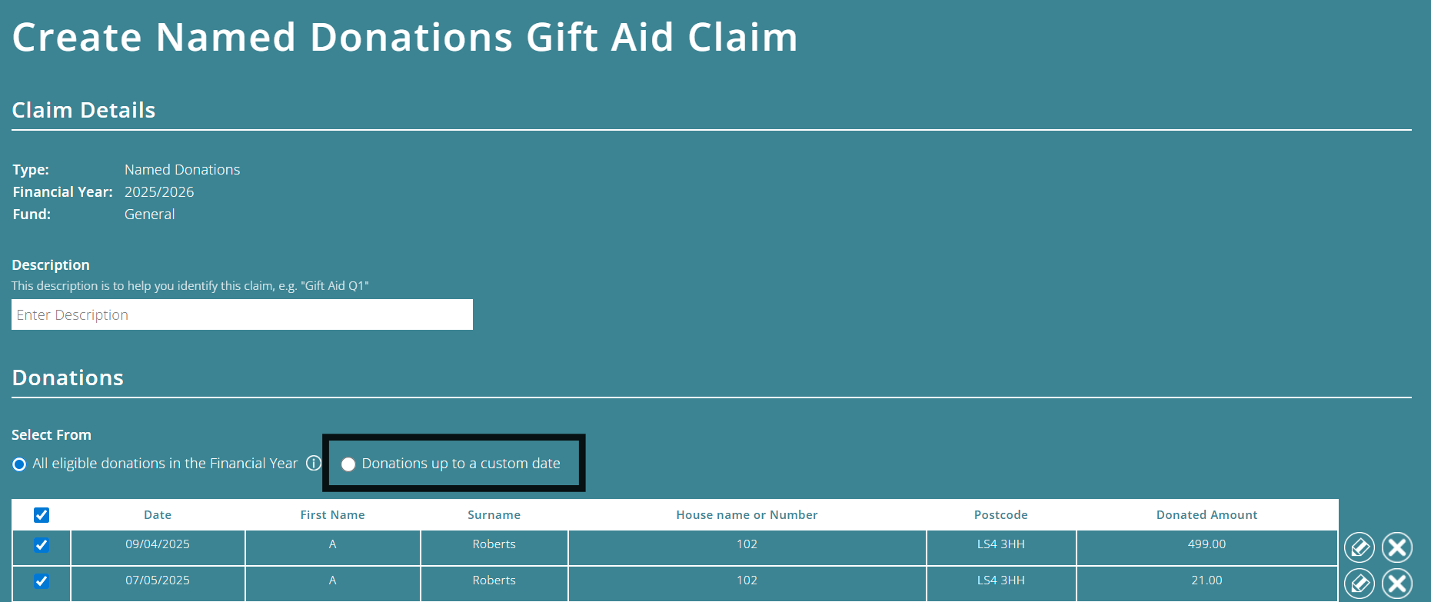The height and width of the screenshot is (602, 1431).
Task: Click the First Name column header
Action: (x=332, y=514)
